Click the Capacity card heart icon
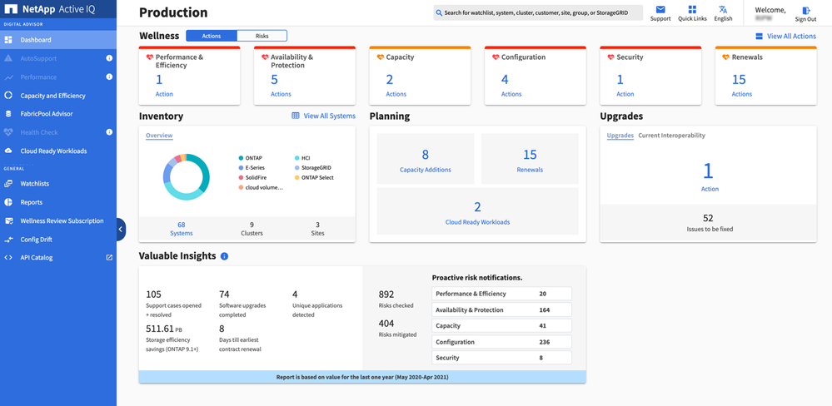This screenshot has height=406, width=832. [380, 57]
